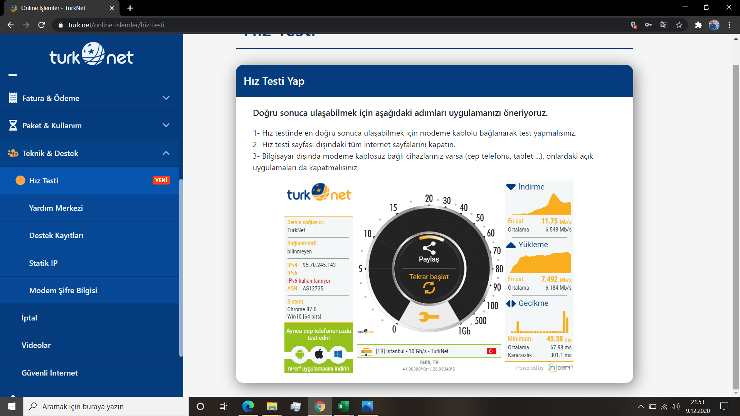
Task: Click Teknik & Destek support icon
Action: pos(13,153)
